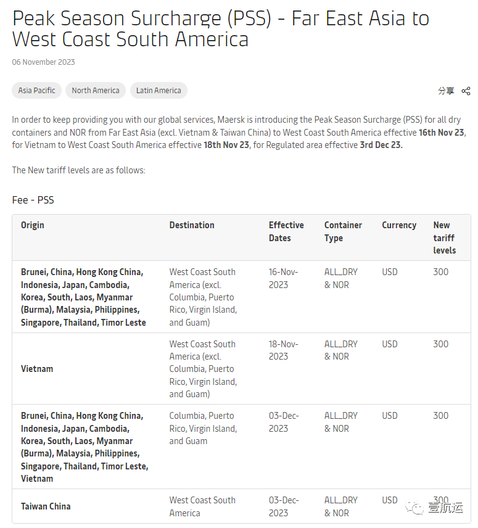Click the Destination column header
The width and height of the screenshot is (478, 528).
click(x=192, y=225)
